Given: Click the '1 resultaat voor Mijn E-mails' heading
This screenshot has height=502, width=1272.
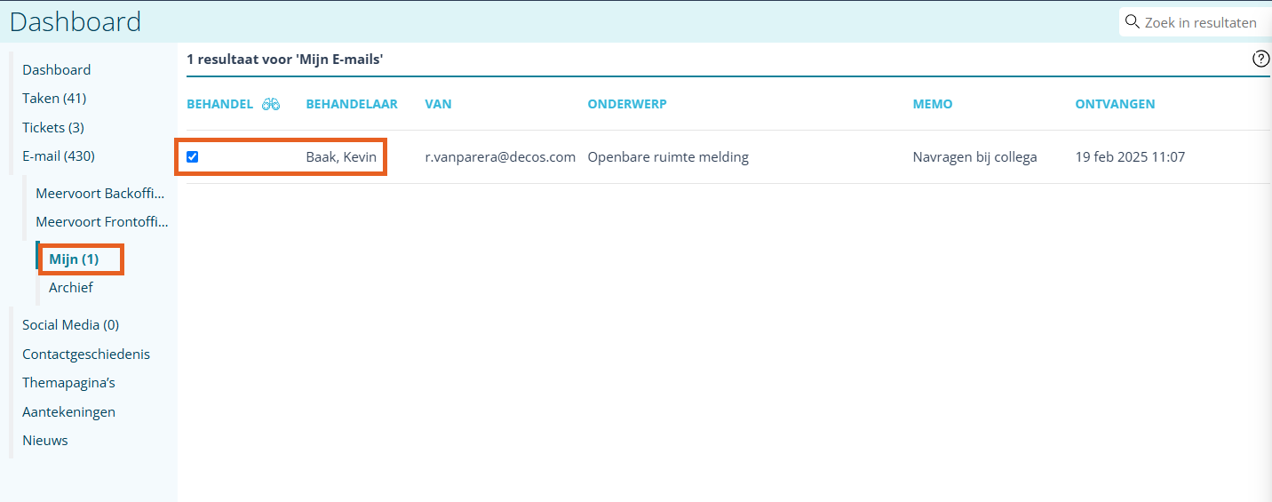Looking at the screenshot, I should coord(285,60).
